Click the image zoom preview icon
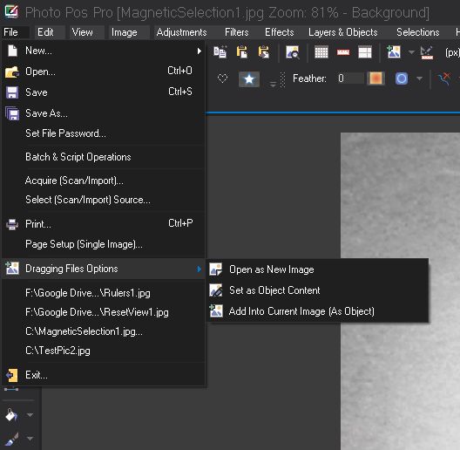The width and height of the screenshot is (460, 450). (x=293, y=52)
